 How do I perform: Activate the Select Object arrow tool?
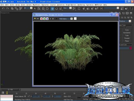tap(35, 9)
